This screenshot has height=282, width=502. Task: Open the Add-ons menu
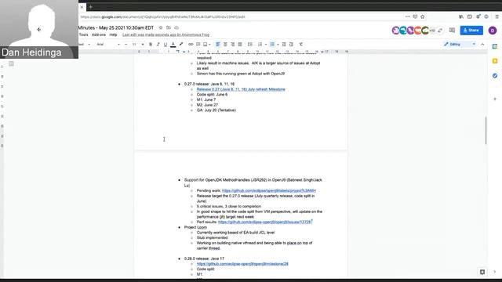[99, 34]
